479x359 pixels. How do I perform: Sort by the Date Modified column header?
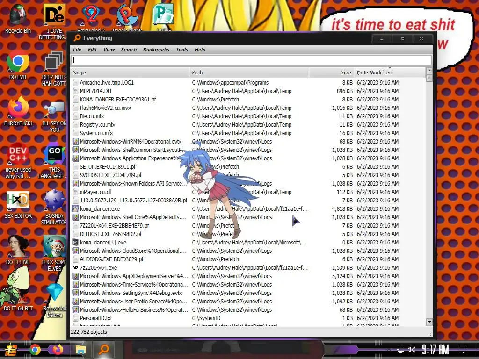point(390,72)
